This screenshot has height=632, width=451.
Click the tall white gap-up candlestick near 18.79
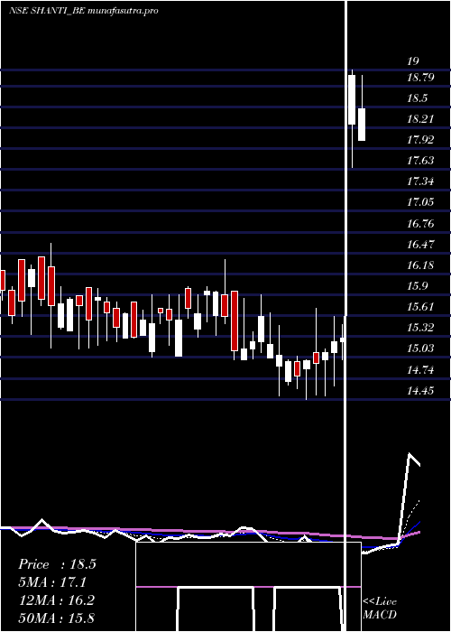point(352,99)
